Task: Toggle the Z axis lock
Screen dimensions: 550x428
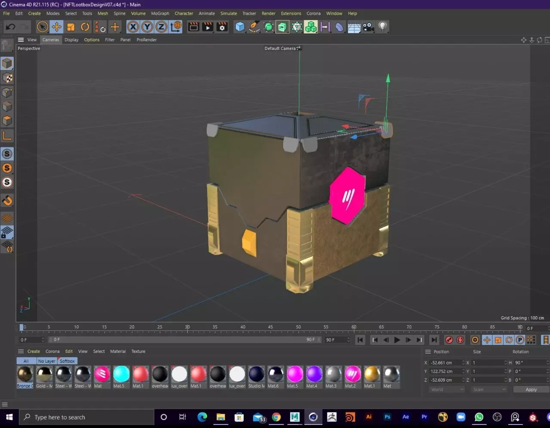Action: 161,27
